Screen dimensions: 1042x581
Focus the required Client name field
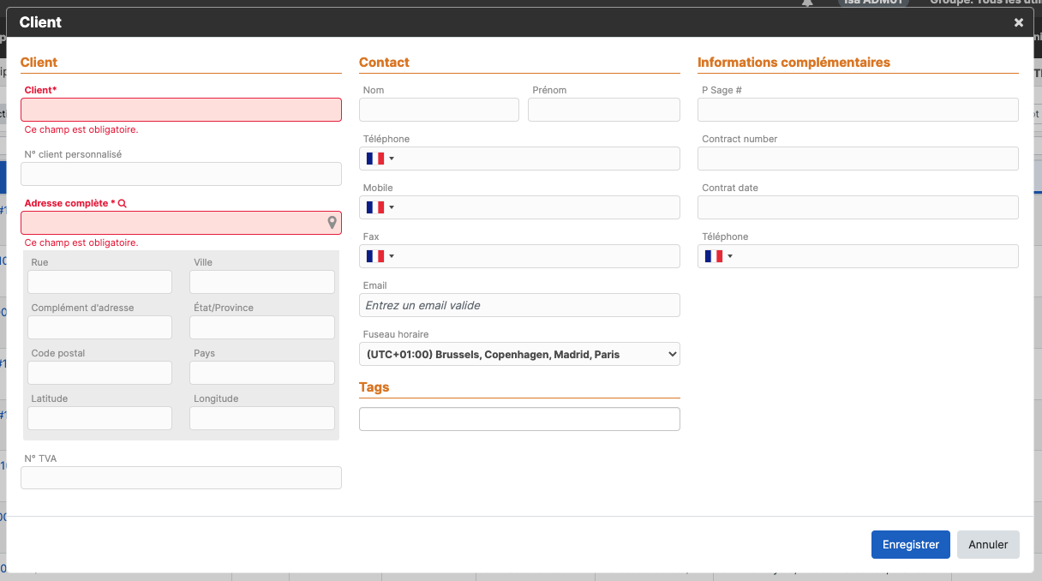coord(181,110)
